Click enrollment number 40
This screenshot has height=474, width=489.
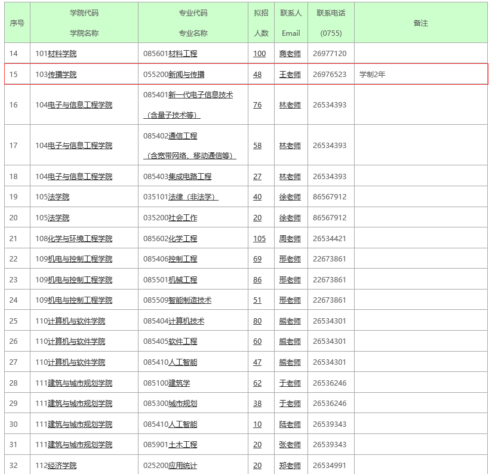click(257, 197)
